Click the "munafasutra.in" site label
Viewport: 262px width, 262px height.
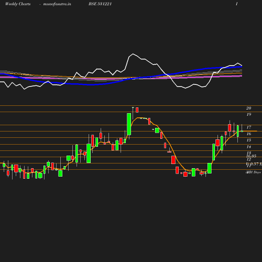coord(57,4)
